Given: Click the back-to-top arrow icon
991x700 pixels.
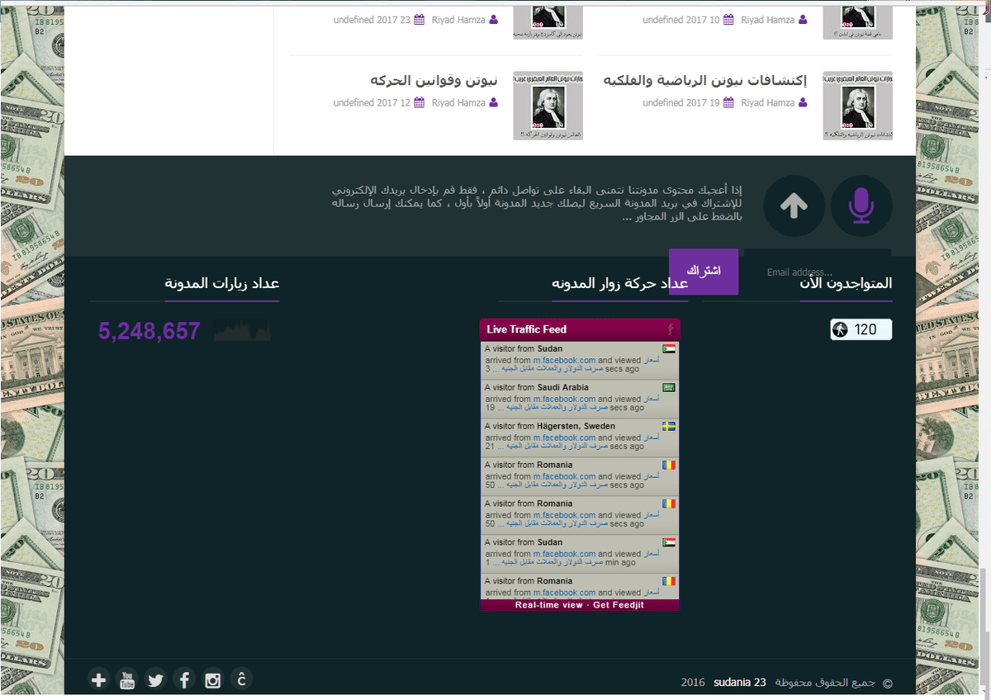Looking at the screenshot, I should click(794, 206).
